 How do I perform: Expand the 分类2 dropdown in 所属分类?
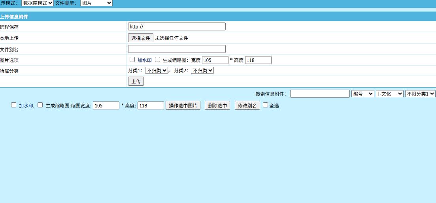(x=202, y=70)
